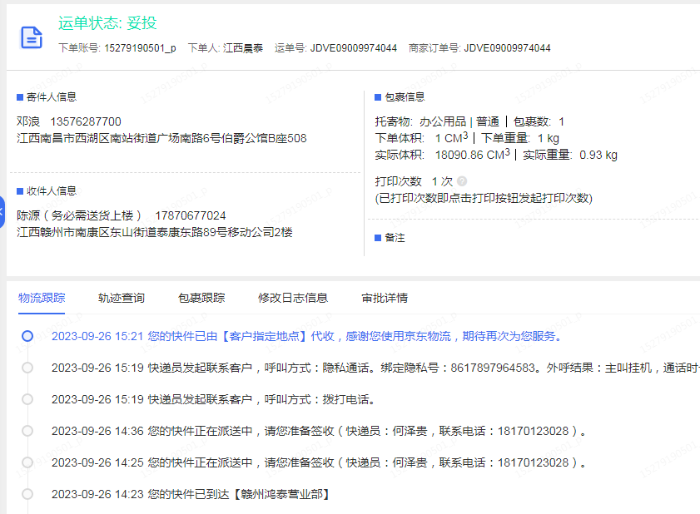Expand the collapsed left sidebar handle

[2, 213]
